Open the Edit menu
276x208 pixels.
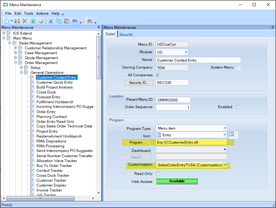coord(17,13)
